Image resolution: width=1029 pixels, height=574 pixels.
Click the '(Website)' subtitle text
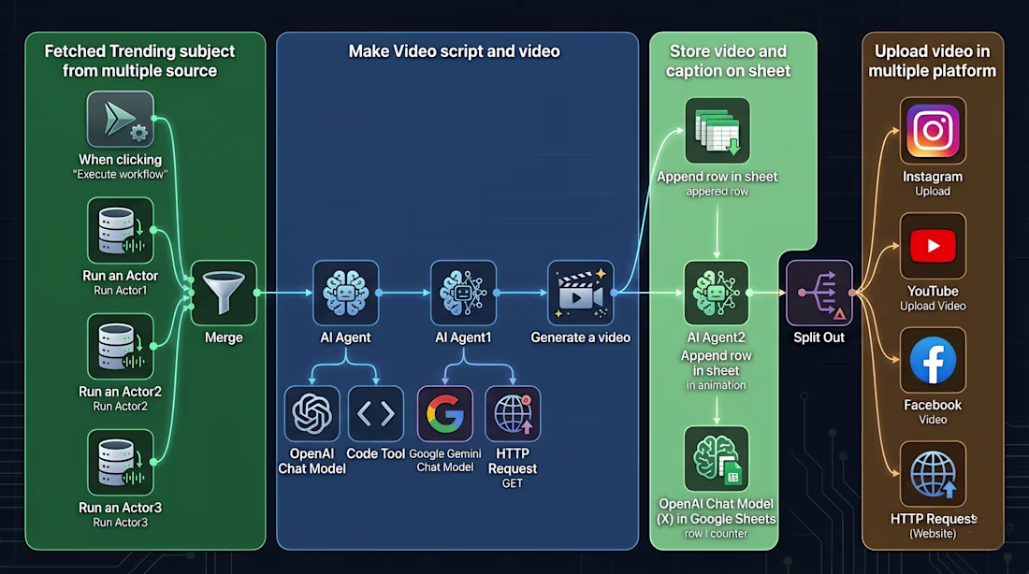933,534
